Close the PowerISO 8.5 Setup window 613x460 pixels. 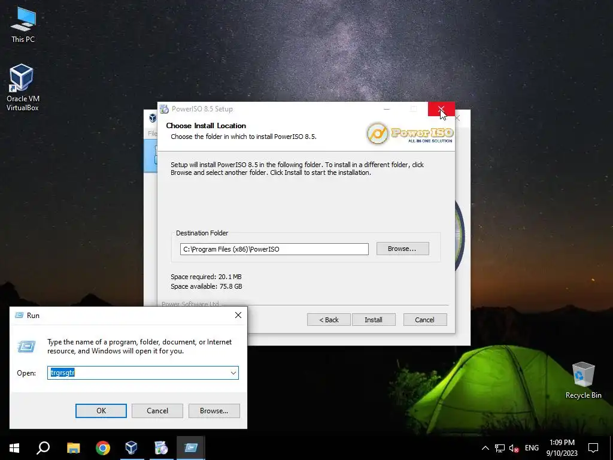441,109
